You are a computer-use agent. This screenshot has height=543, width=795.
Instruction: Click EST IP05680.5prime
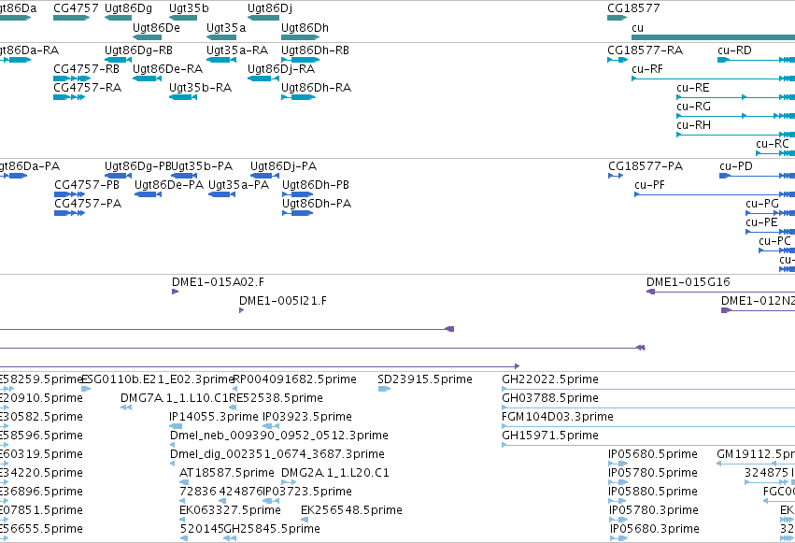pos(618,464)
